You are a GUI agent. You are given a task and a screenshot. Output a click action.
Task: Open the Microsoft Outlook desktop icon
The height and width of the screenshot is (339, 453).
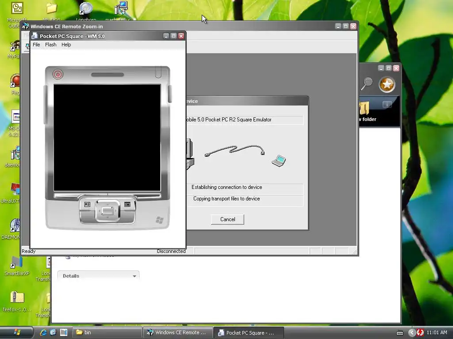[17, 15]
